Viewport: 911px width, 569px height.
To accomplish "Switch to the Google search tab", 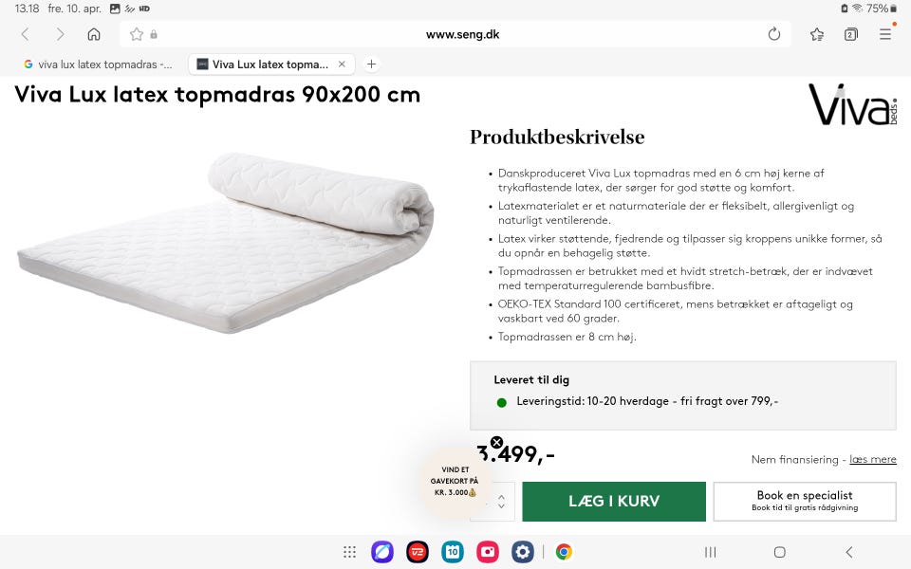I will point(98,64).
